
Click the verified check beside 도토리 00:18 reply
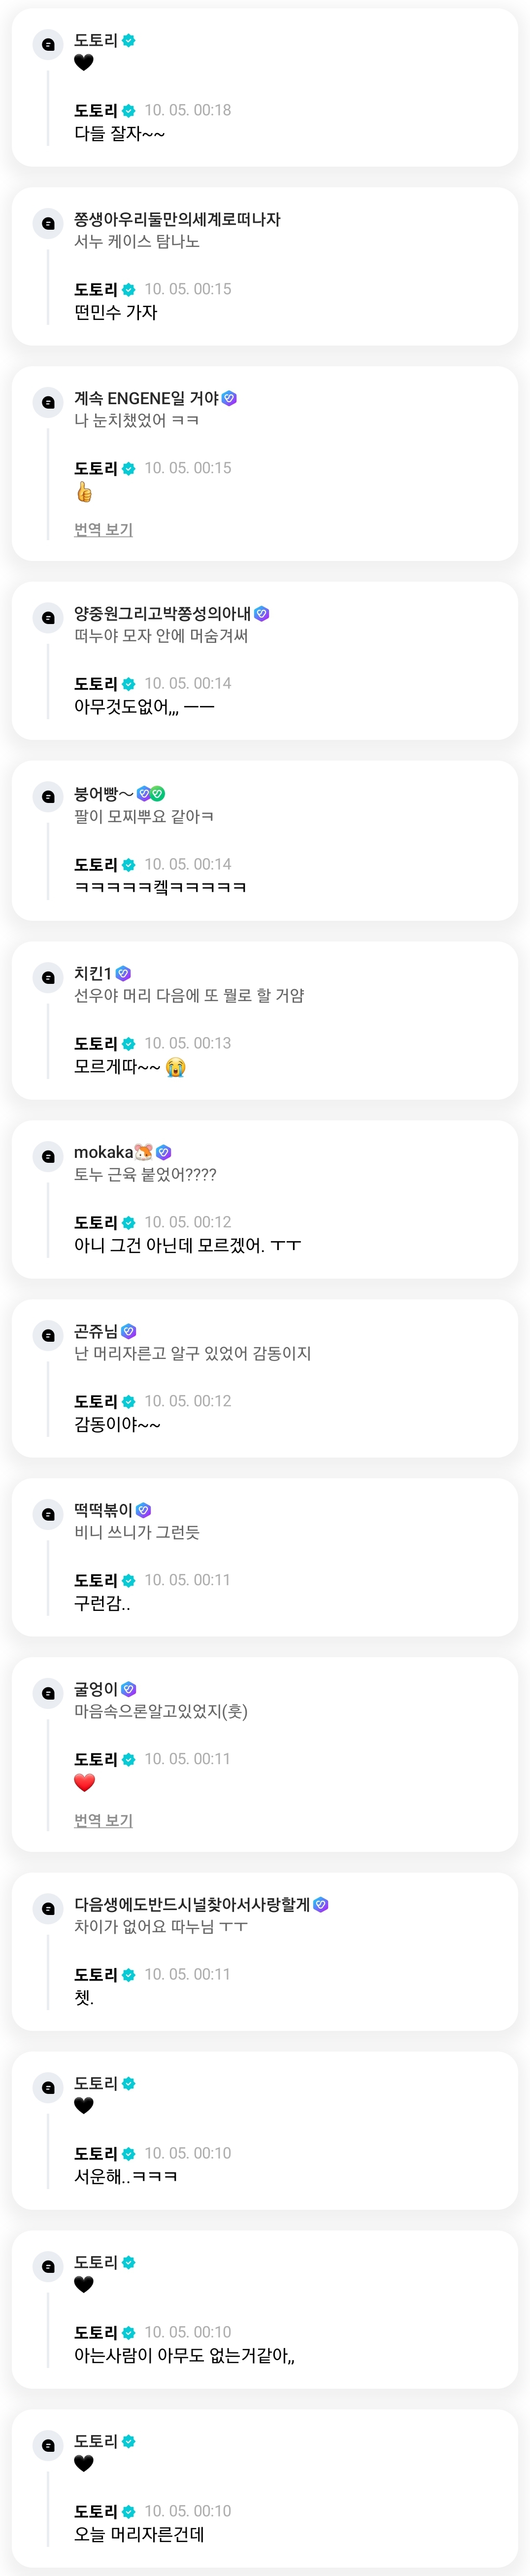(129, 111)
